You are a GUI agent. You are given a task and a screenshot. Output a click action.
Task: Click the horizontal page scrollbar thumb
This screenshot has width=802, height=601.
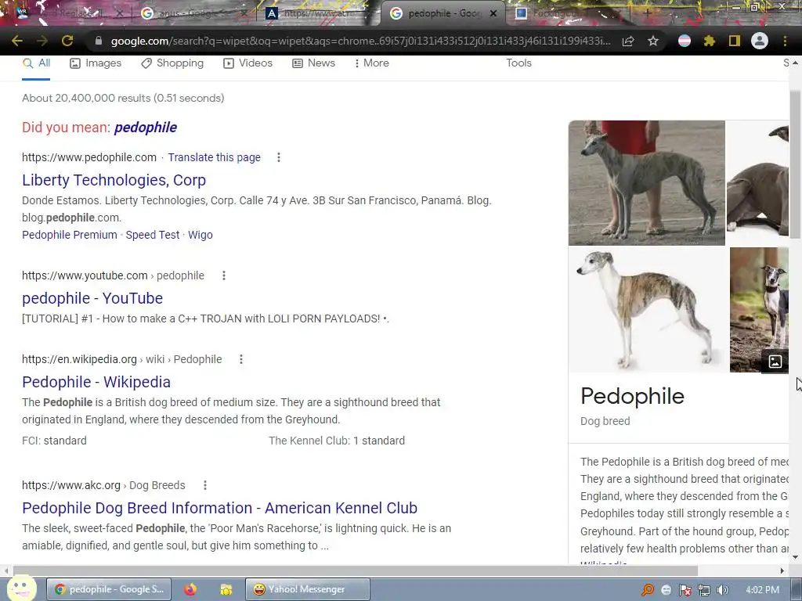coord(356,570)
